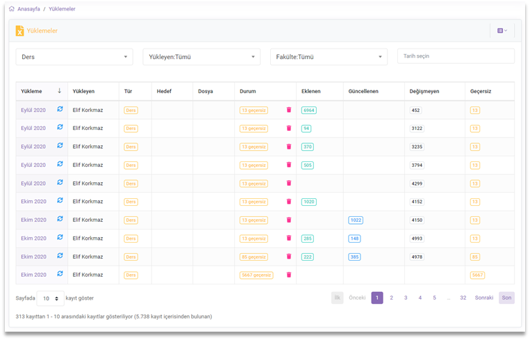Click trash icon in the 85 geçersiz row
Image resolution: width=530 pixels, height=340 pixels.
click(x=289, y=257)
